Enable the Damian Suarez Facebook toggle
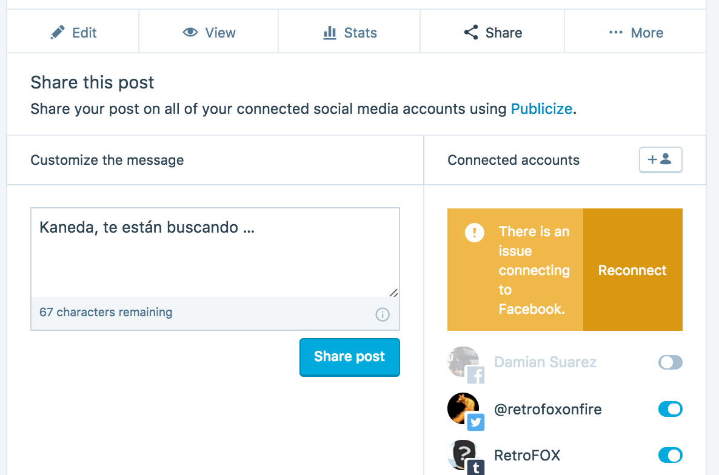This screenshot has height=475, width=719. coord(670,362)
